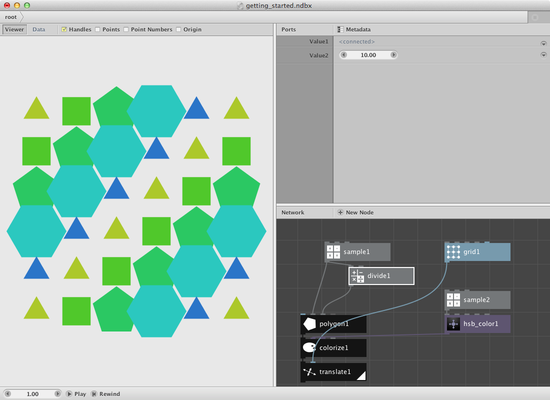Click the New Node button
Screen dimensions: 550x400
(x=355, y=212)
